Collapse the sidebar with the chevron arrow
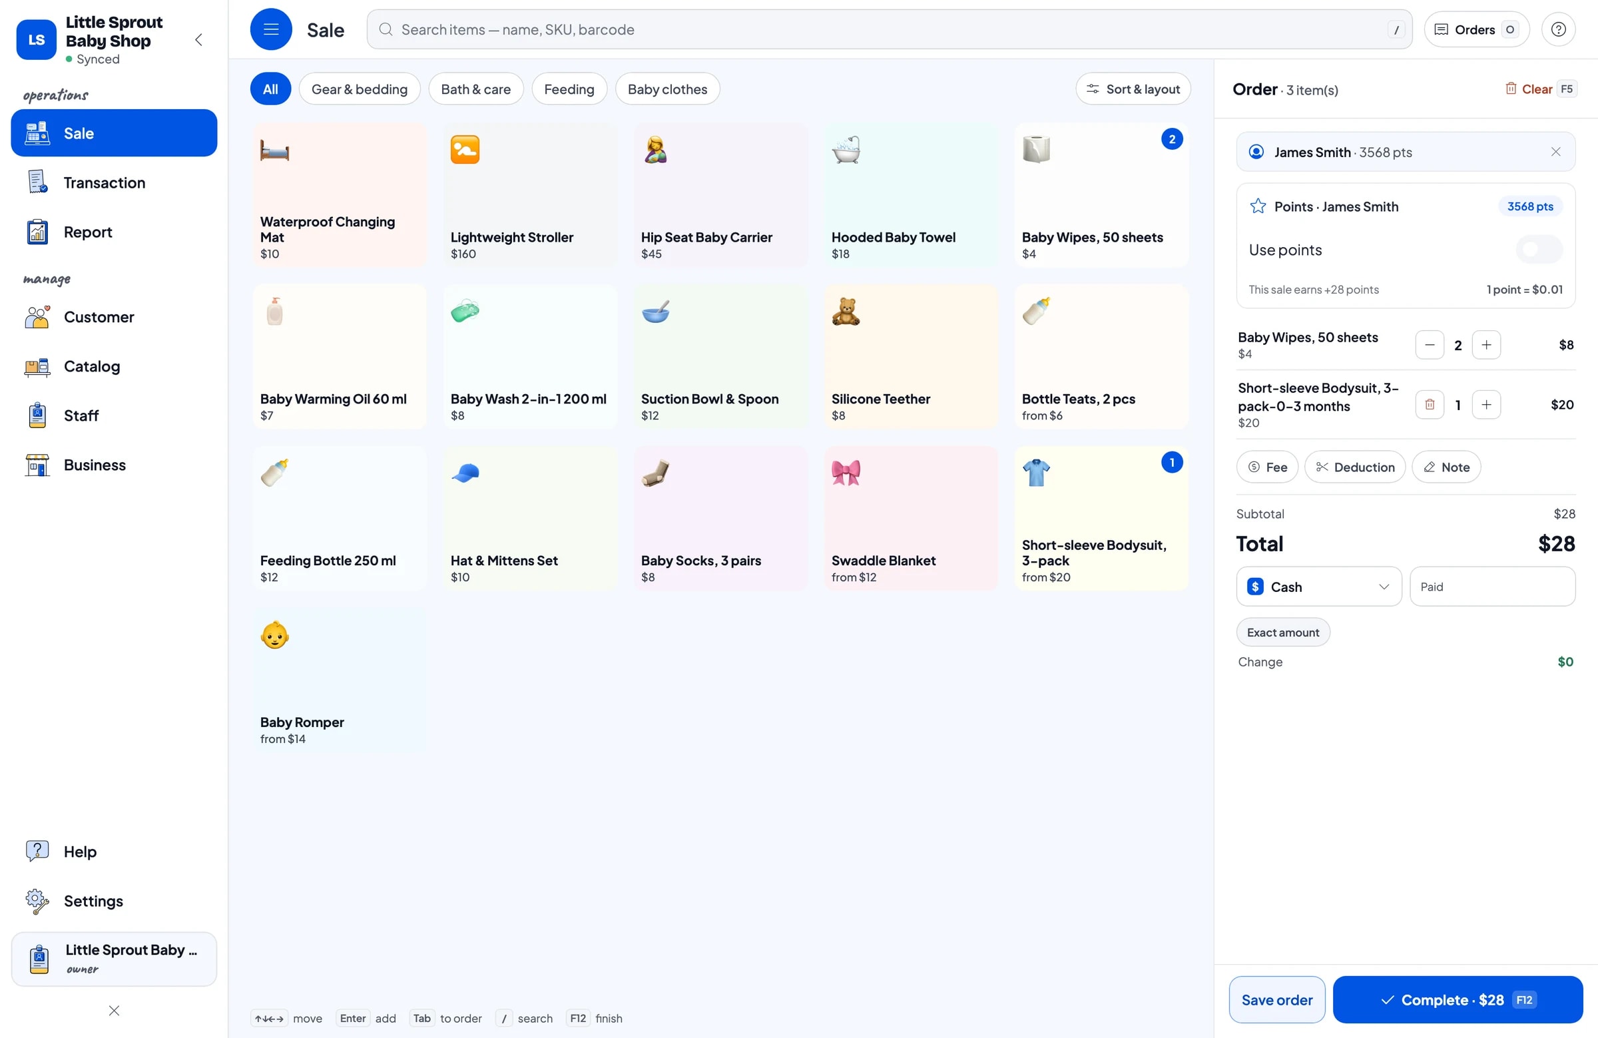The width and height of the screenshot is (1598, 1038). (198, 39)
